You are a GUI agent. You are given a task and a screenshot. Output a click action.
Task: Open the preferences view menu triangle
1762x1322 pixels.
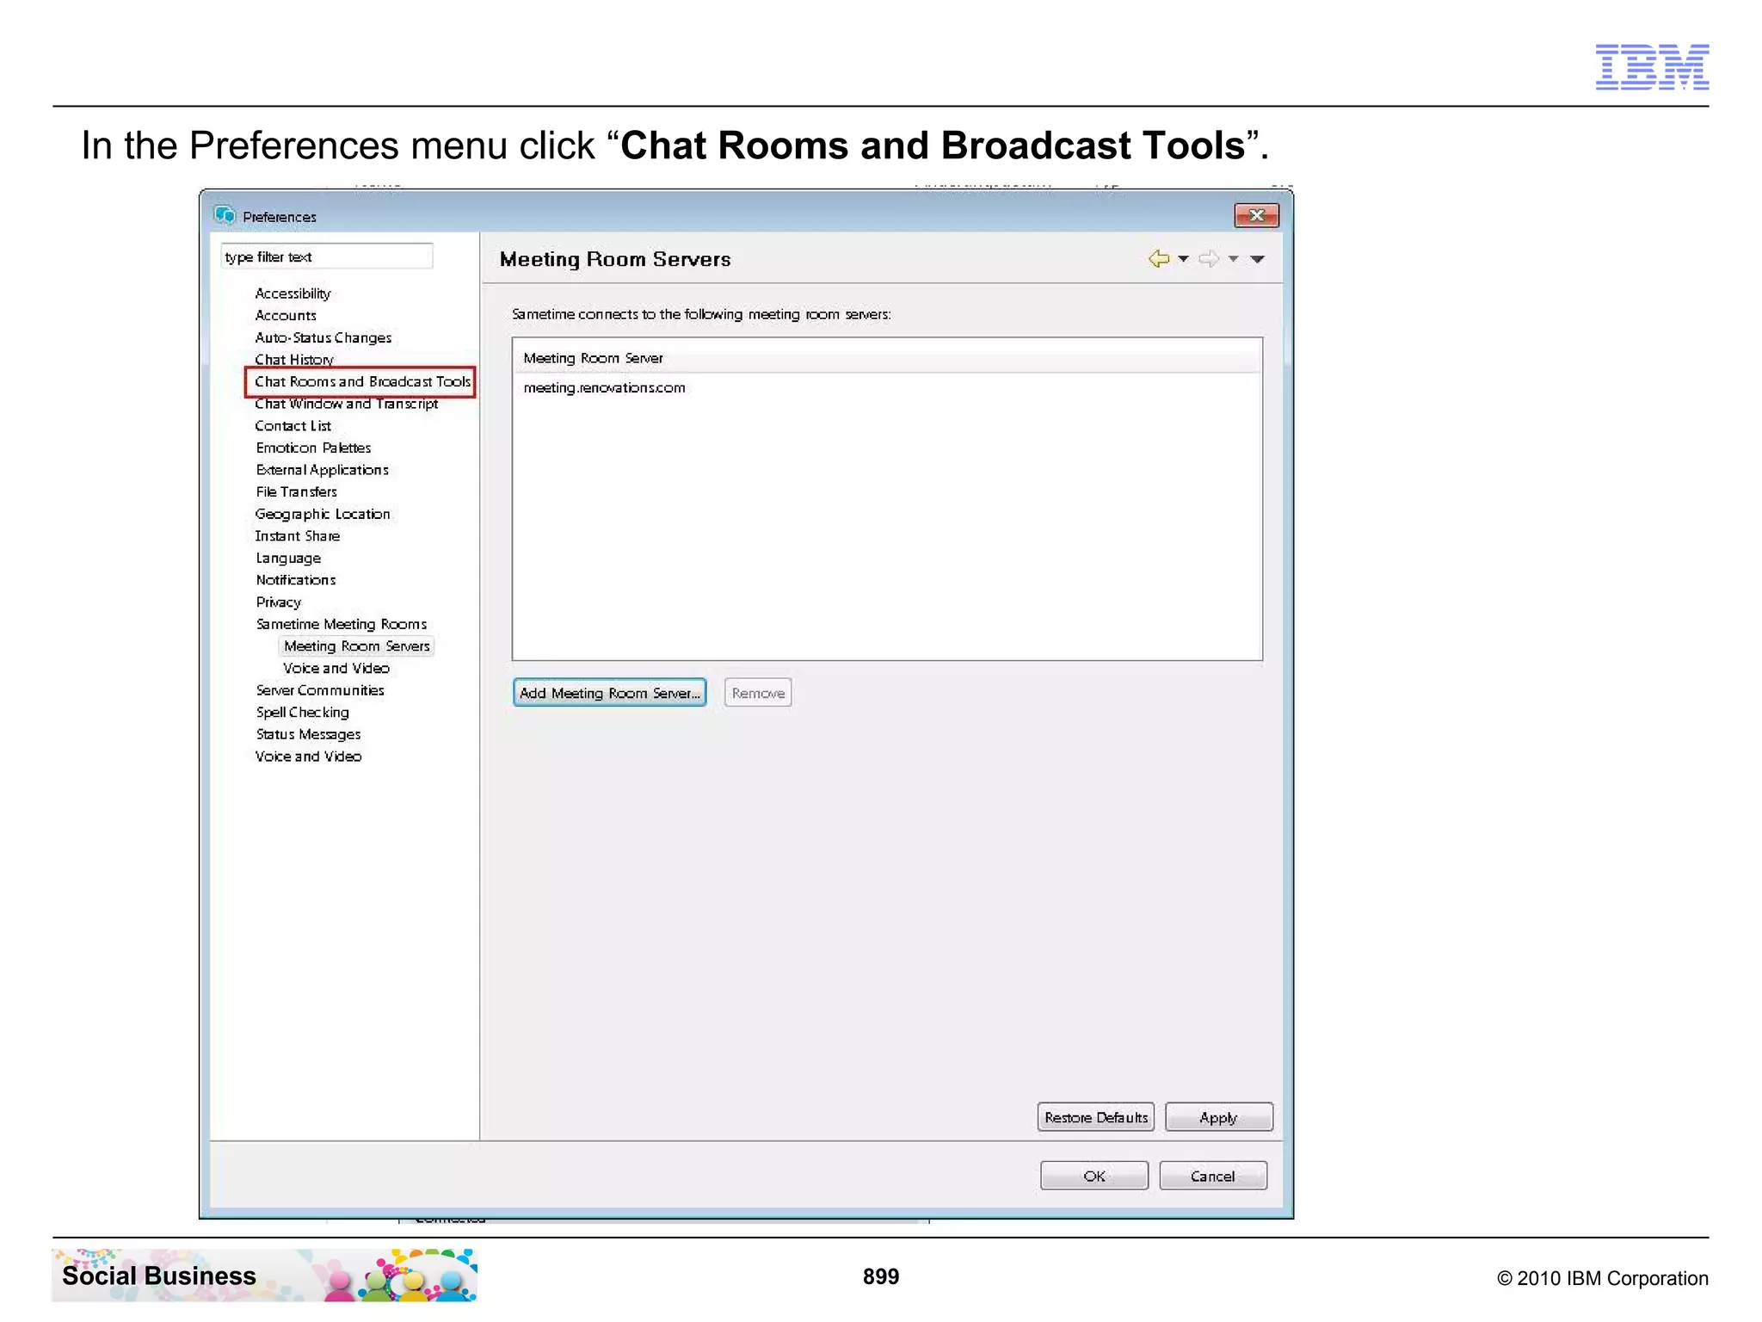1257,259
